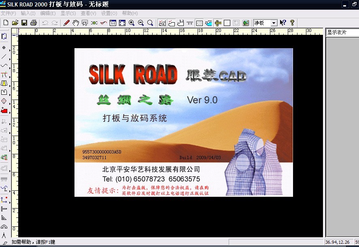Click the zoom in magnifier

tap(132, 23)
